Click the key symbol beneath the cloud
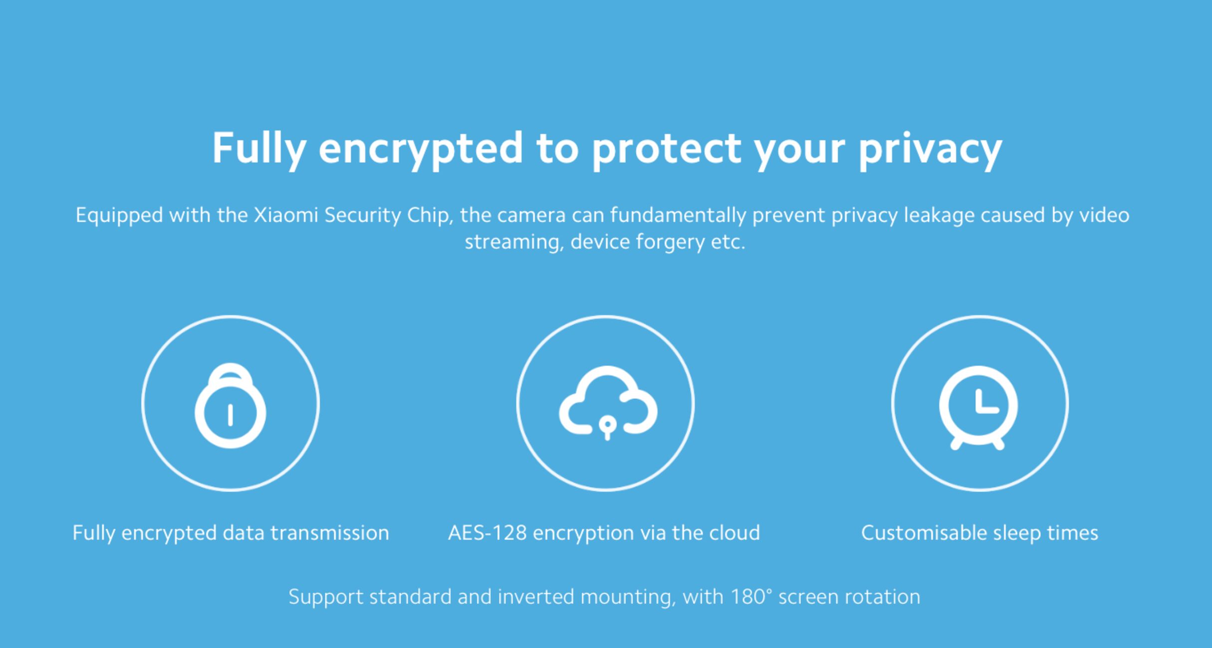Image resolution: width=1212 pixels, height=648 pixels. [607, 429]
